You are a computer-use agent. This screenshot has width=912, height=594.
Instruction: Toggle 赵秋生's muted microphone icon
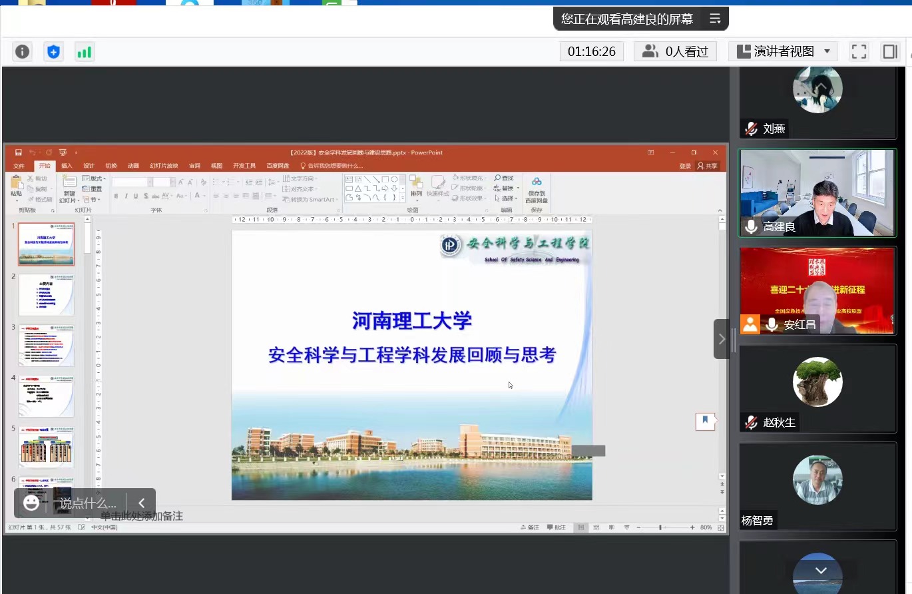click(x=752, y=422)
